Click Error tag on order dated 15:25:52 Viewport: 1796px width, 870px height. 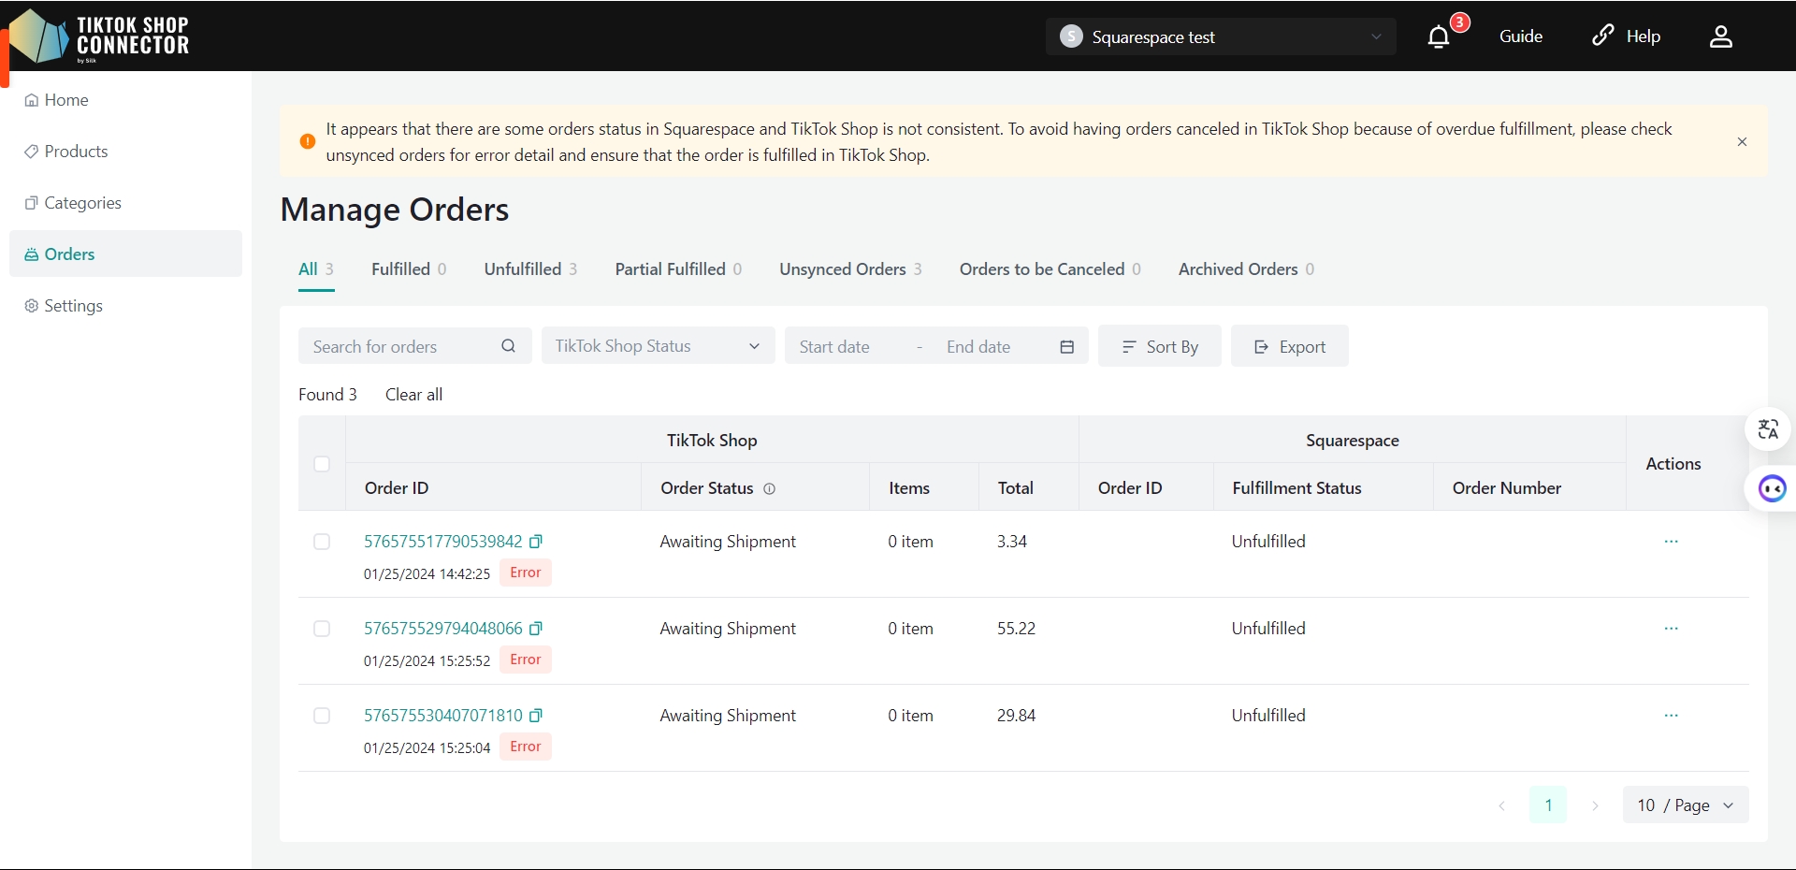click(x=526, y=660)
